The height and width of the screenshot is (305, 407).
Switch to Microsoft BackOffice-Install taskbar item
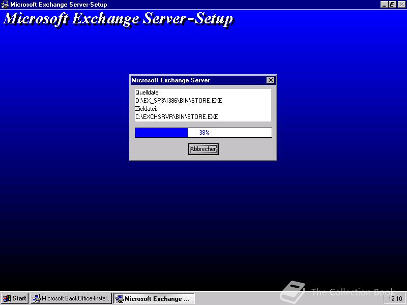coord(71,298)
